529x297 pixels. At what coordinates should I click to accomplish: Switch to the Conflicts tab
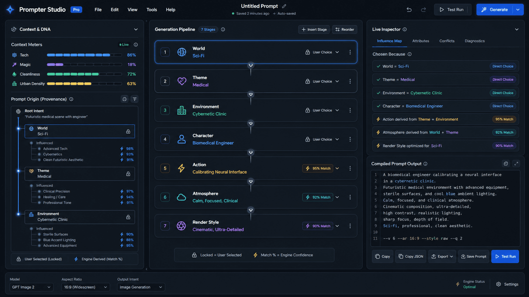[447, 41]
